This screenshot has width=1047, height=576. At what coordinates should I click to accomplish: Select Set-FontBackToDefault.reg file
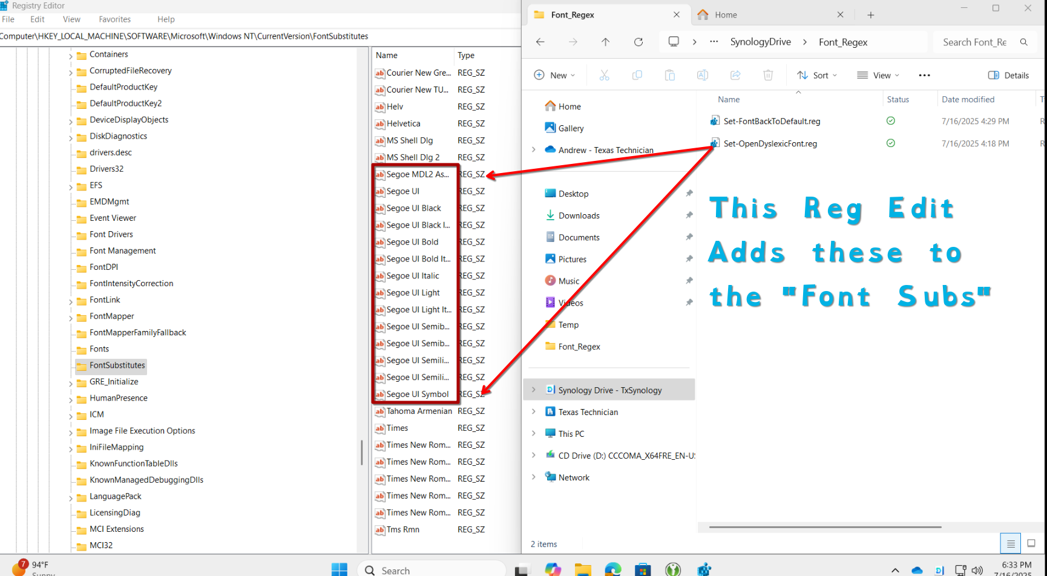point(772,121)
